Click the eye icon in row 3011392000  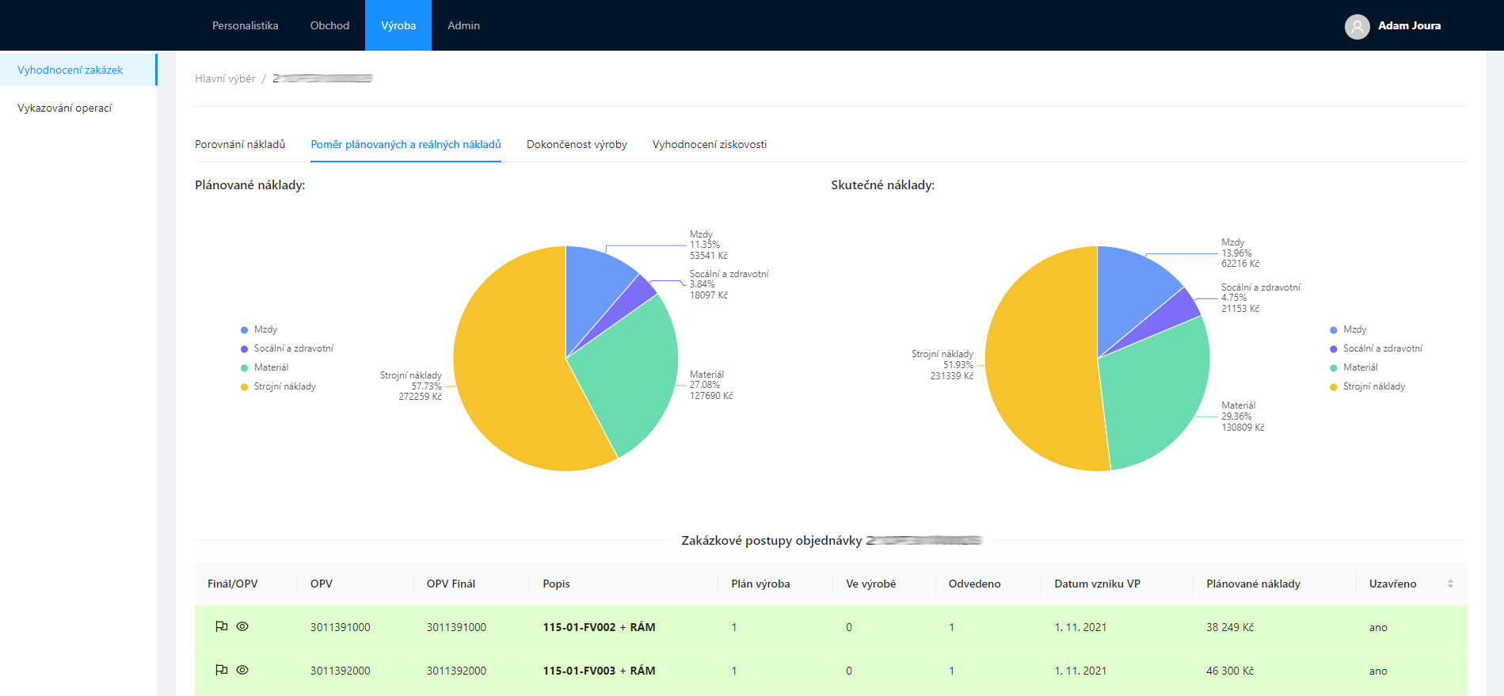tap(242, 670)
